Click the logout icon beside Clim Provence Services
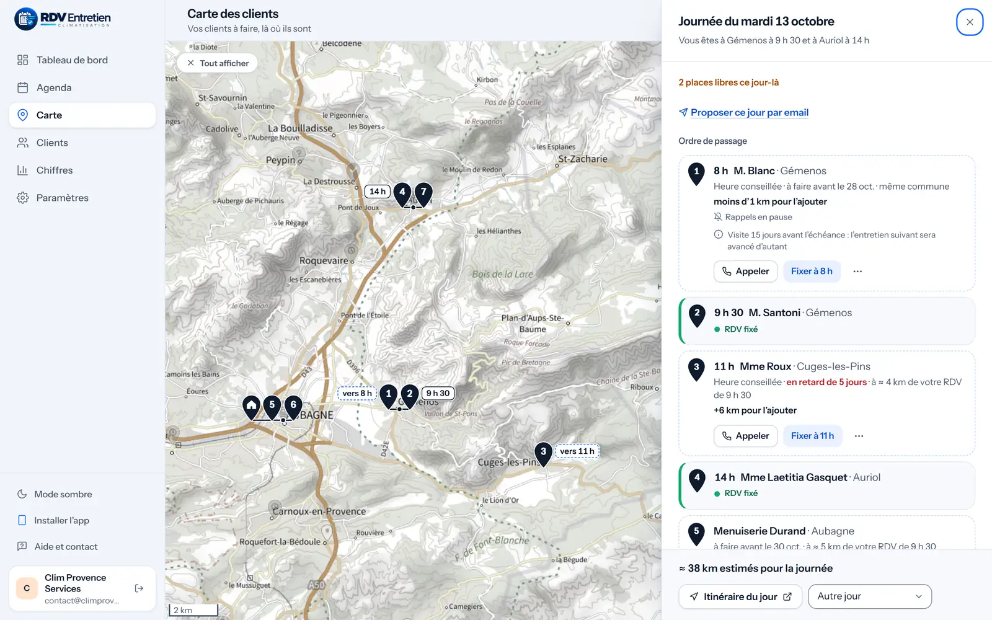 coord(139,588)
